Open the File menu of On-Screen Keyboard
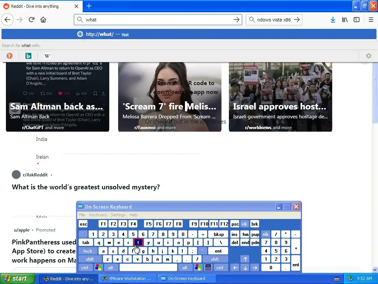The image size is (378, 284). (82, 215)
